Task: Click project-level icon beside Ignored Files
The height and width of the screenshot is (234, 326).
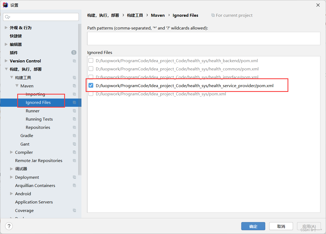Action: click(74, 103)
